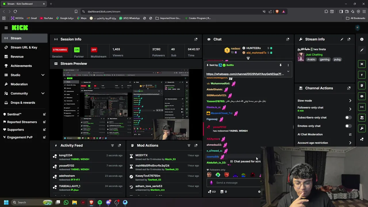Open Stream URL & Key page
The width and height of the screenshot is (368, 207).
(x=24, y=47)
